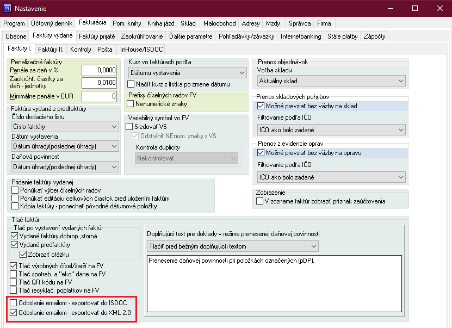Screen dimensions: 452x328
Task: Switch to the Účtovný denník tab
Action: tap(52, 23)
